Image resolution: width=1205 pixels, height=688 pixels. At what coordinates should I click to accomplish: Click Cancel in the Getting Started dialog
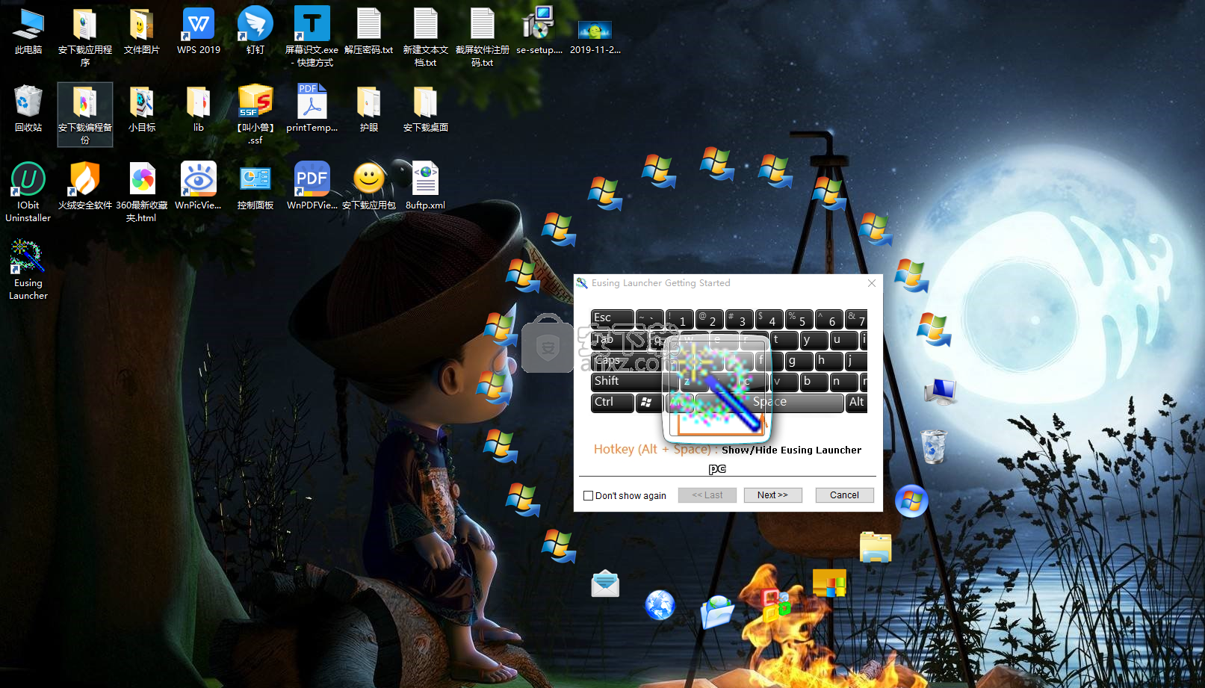845,495
